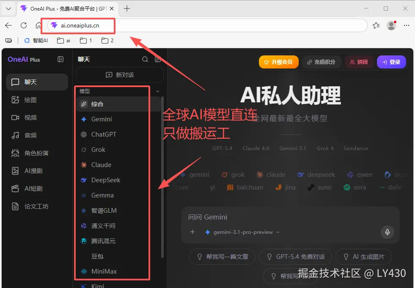415x288 pixels.
Task: Click the 登录 login button
Action: pyautogui.click(x=391, y=62)
